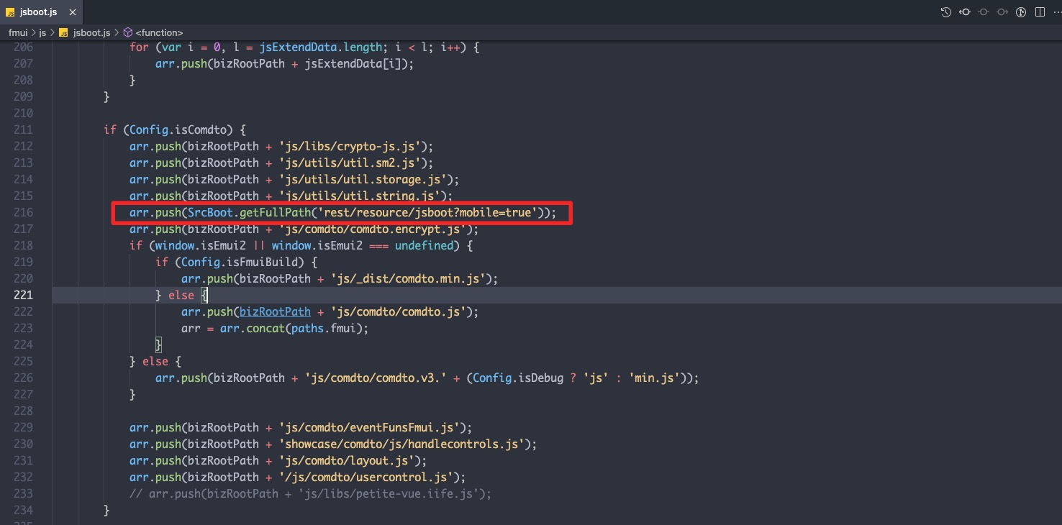The width and height of the screenshot is (1062, 525).
Task: Expand the fmui breadcrumb folder
Action: click(18, 32)
